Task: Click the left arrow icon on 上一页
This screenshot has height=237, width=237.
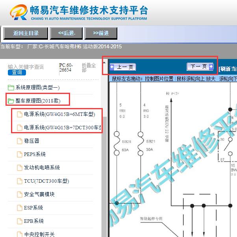Action: [x=112, y=67]
